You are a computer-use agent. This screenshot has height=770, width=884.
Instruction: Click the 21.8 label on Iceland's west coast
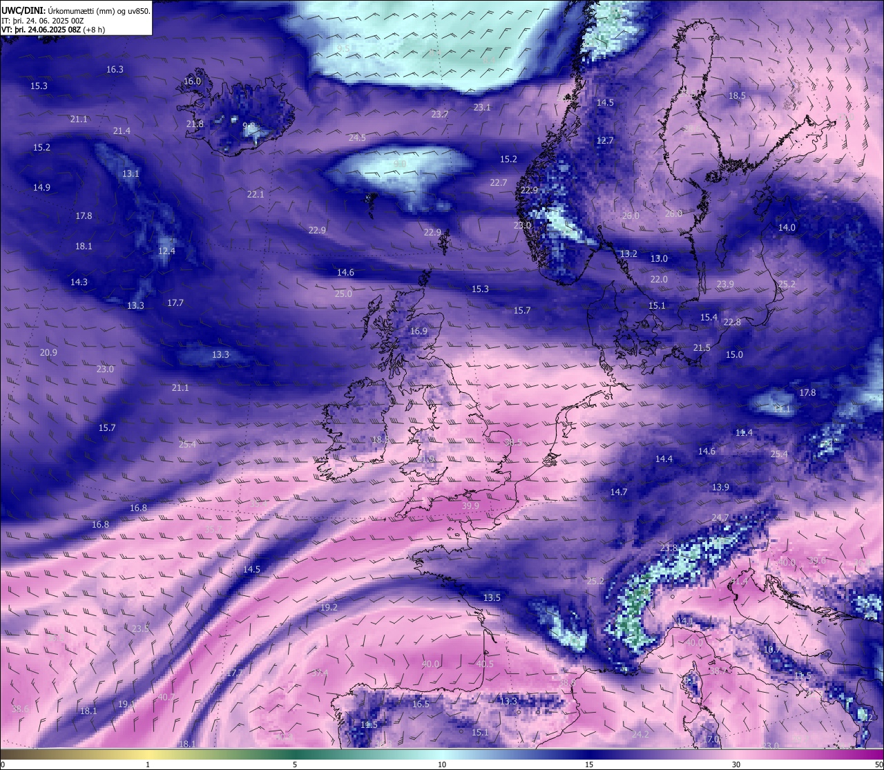point(195,124)
